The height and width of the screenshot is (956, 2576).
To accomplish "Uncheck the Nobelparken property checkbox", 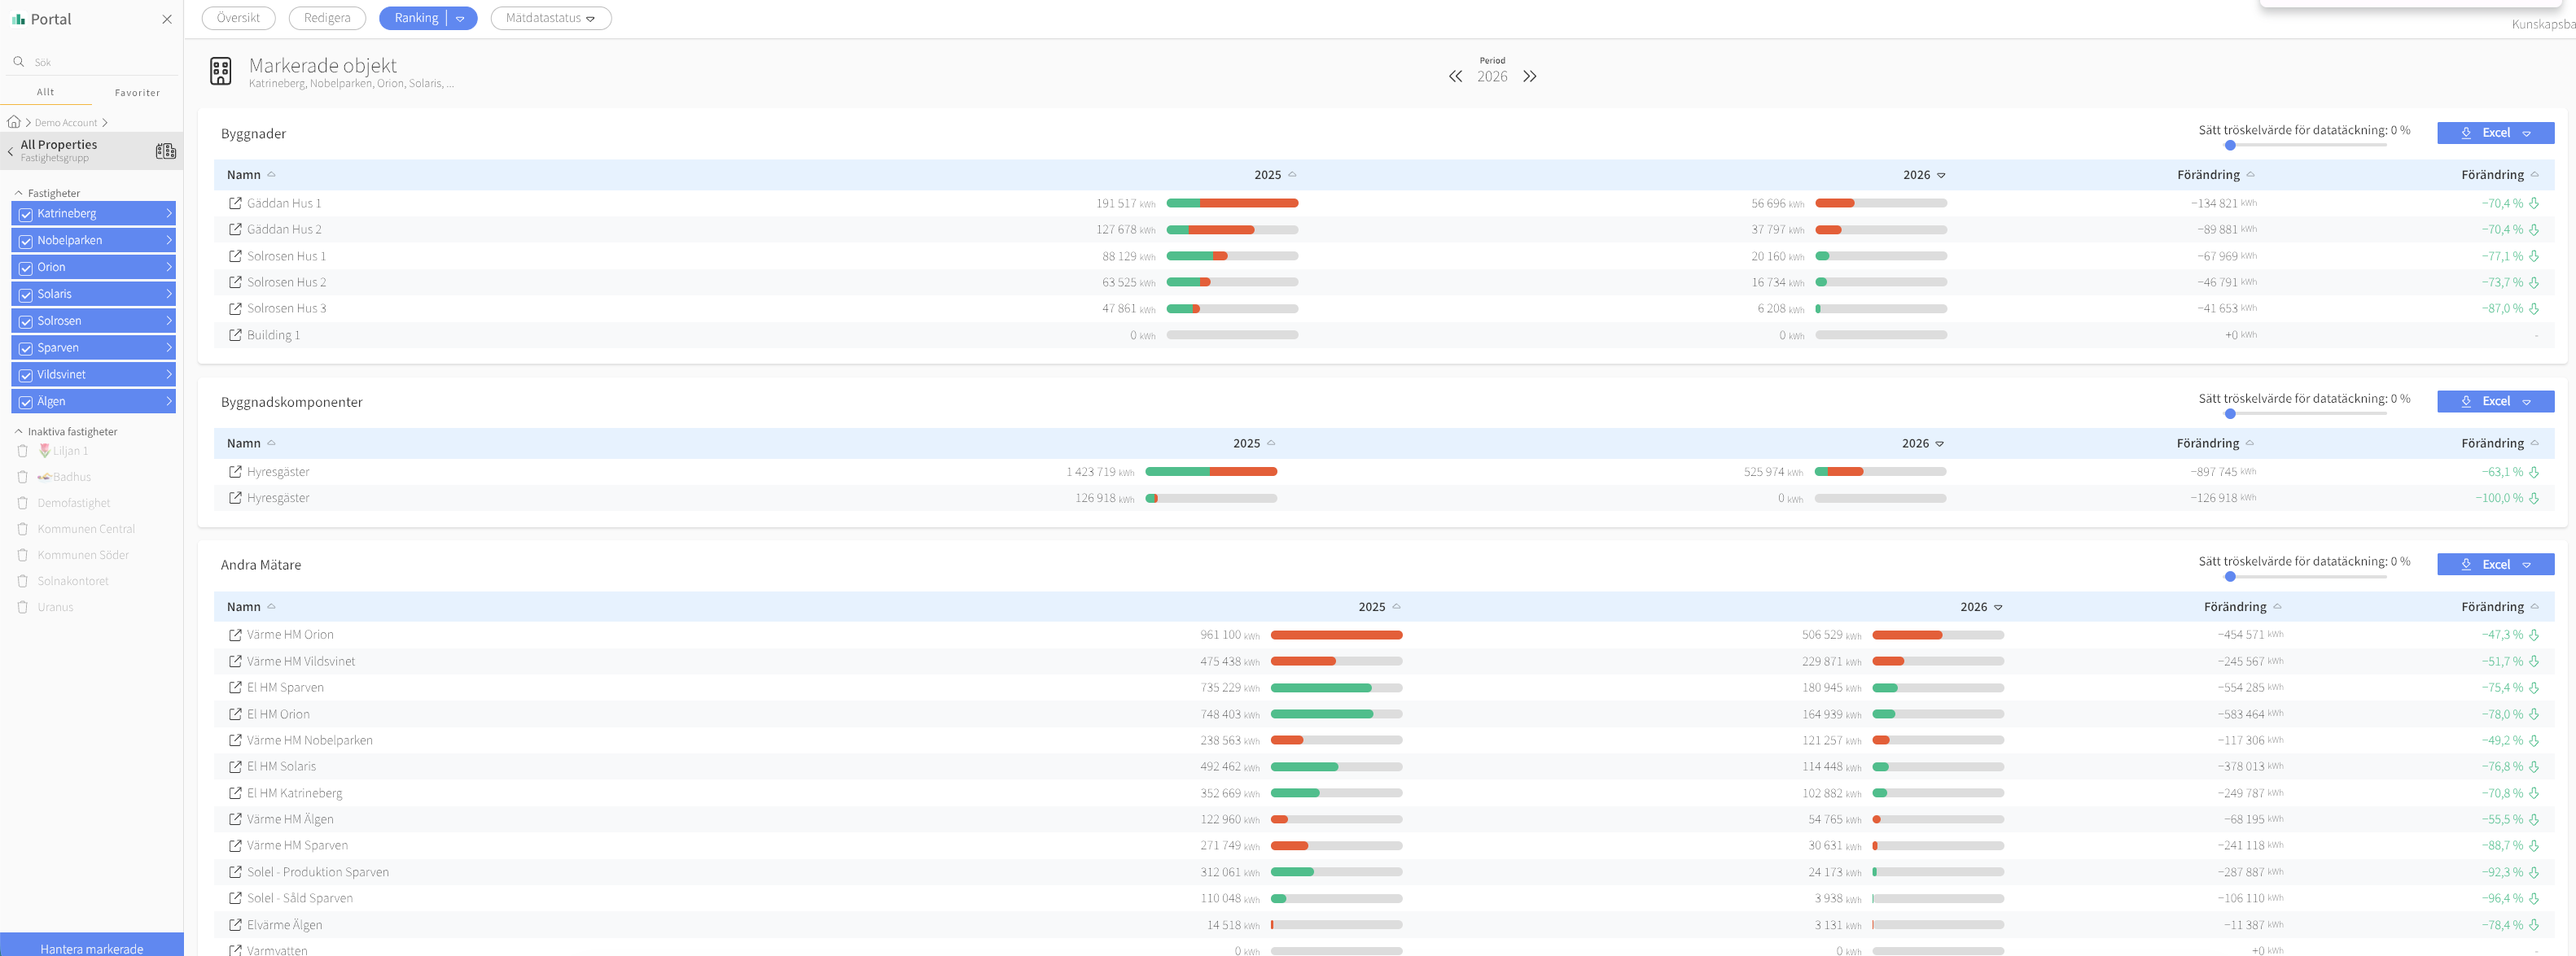I will [26, 241].
